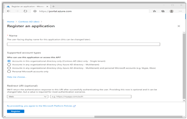Click the vertical scrollbar thumb
187x119 pixels.
pyautogui.click(x=184, y=66)
